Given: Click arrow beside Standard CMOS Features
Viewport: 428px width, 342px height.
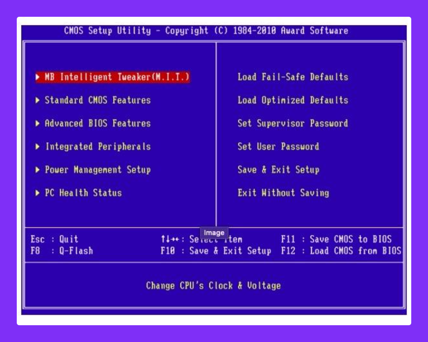Looking at the screenshot, I should tap(38, 100).
